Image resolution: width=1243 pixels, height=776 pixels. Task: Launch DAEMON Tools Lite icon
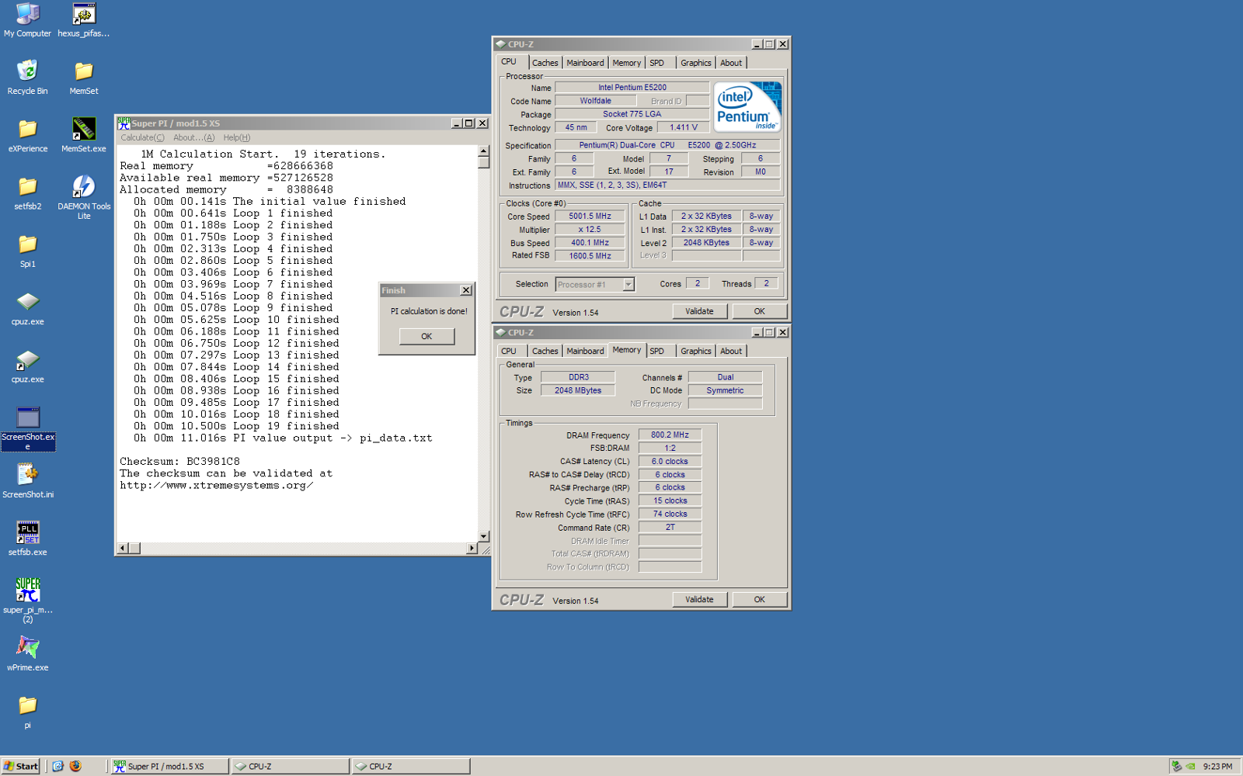[84, 197]
